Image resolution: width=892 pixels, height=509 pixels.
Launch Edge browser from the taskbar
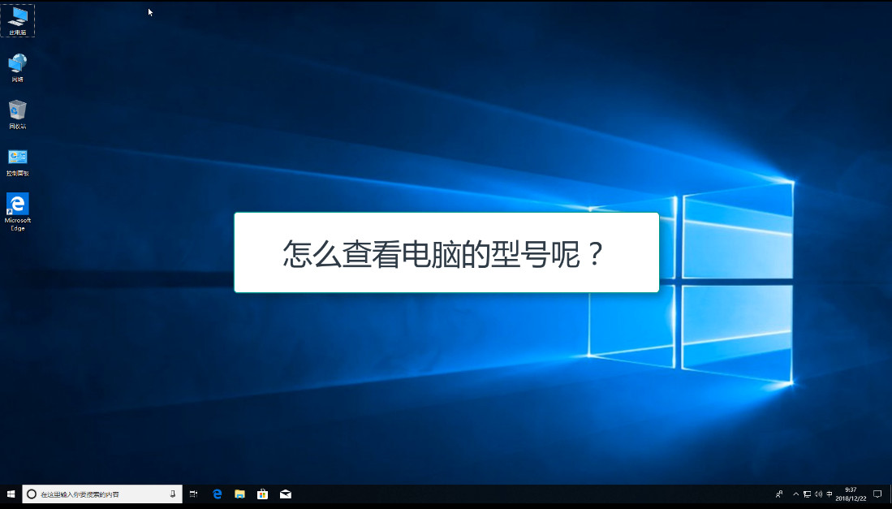click(217, 494)
